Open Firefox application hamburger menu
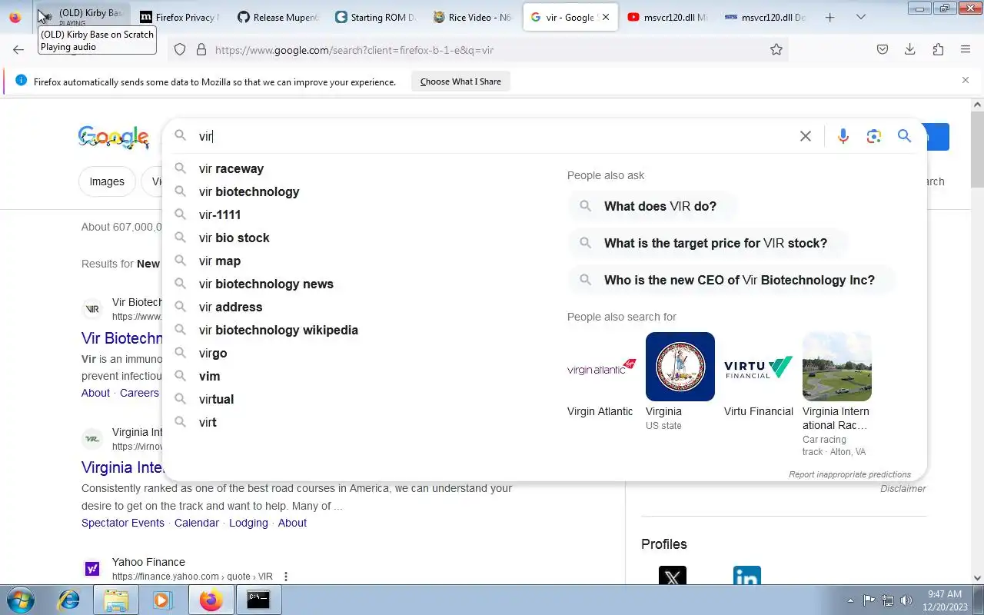Viewport: 984px width, 615px height. 966,49
